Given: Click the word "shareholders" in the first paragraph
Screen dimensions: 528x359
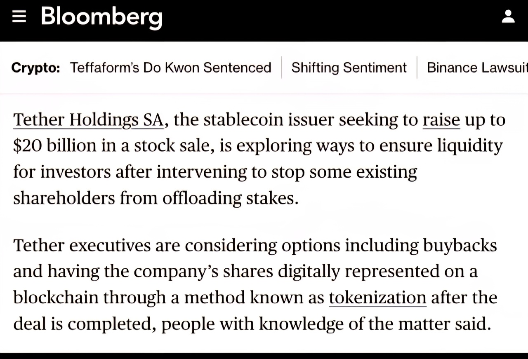Looking at the screenshot, I should (64, 198).
